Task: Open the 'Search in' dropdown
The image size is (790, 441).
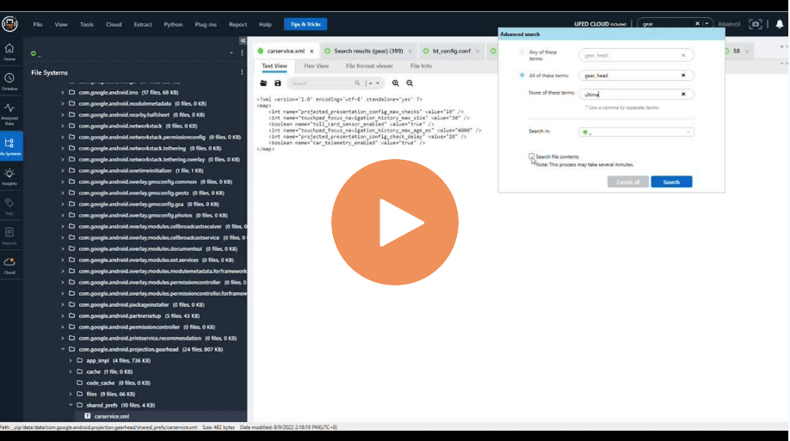Action: (636, 132)
